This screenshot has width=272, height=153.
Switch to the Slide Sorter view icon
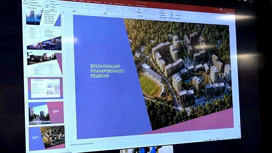(x=220, y=139)
